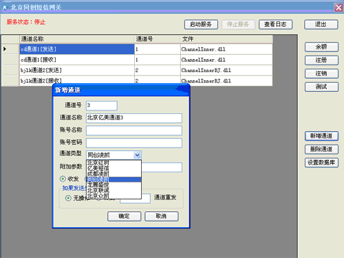Click the application icon in title bar
Image resolution: width=344 pixels, height=258 pixels.
5,8
